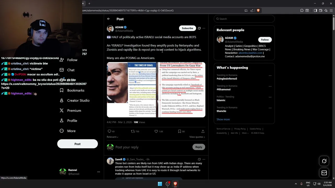Screen dimensions: 335x188
Task: Share the post via the share icon
Action: (x=203, y=131)
